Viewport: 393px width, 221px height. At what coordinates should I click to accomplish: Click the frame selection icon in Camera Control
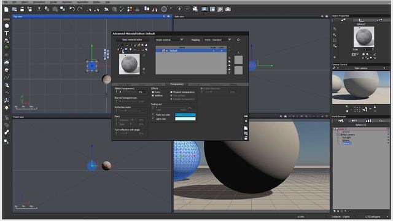coord(357,109)
